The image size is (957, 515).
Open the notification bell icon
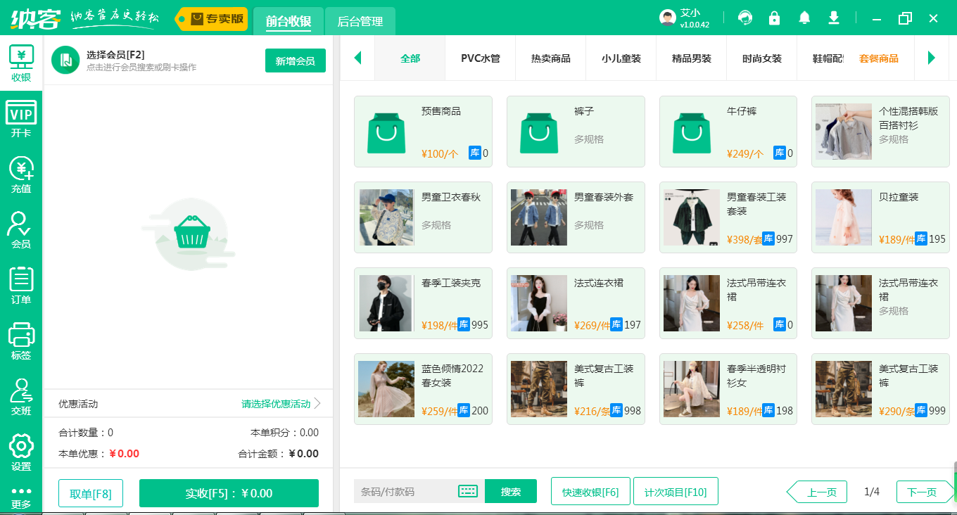click(804, 18)
